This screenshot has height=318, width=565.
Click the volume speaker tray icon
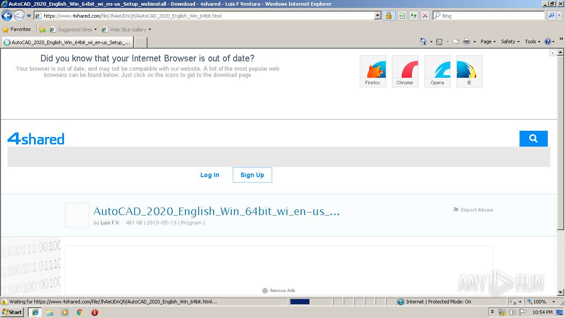[x=512, y=312]
